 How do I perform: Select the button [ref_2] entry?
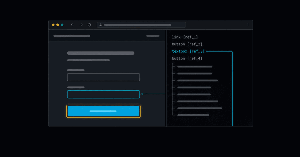[x=187, y=44]
